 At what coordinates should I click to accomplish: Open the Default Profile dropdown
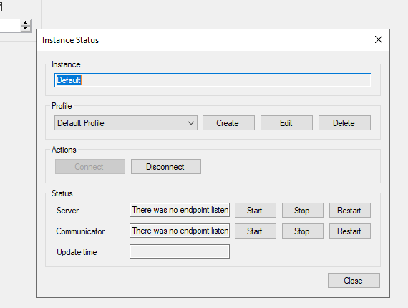126,123
